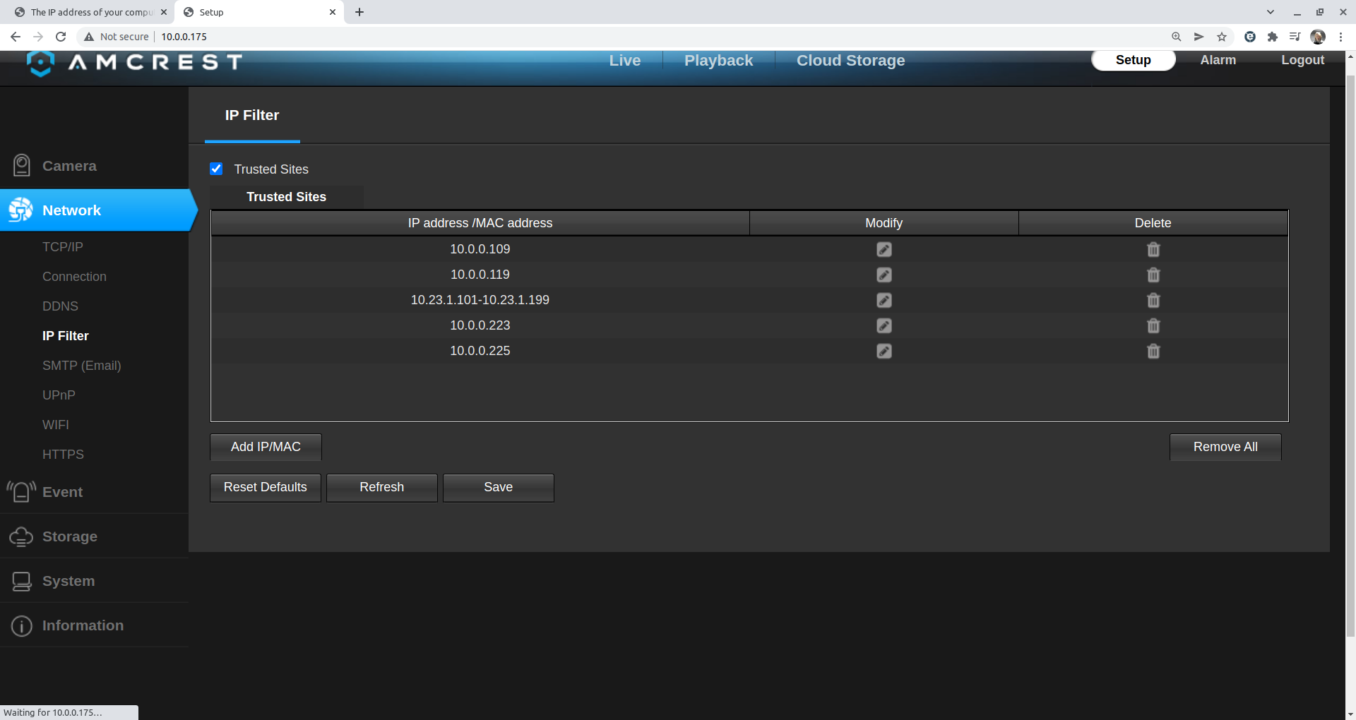Viewport: 1356px width, 720px height.
Task: Open a new browser tab
Action: (x=359, y=12)
